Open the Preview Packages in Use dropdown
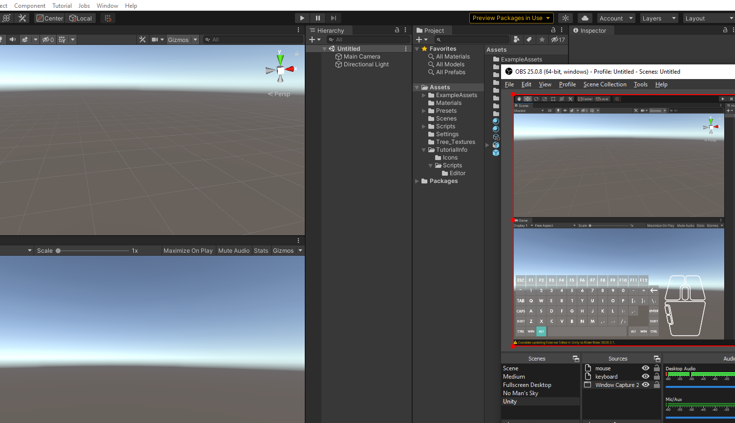 (x=511, y=18)
